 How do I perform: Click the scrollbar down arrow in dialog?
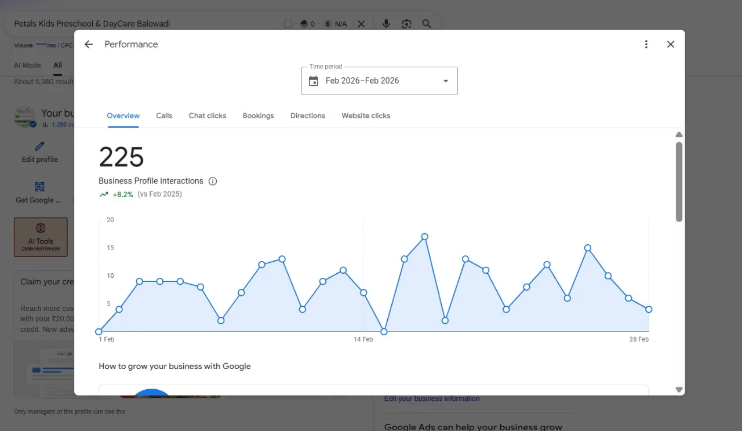tap(679, 390)
